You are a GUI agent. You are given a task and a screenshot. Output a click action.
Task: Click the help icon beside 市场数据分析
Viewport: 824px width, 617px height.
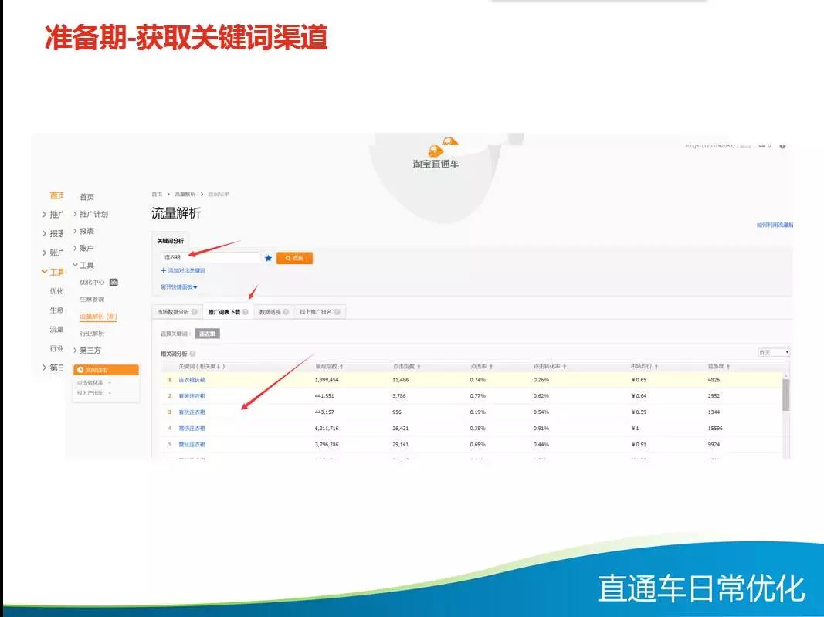195,312
